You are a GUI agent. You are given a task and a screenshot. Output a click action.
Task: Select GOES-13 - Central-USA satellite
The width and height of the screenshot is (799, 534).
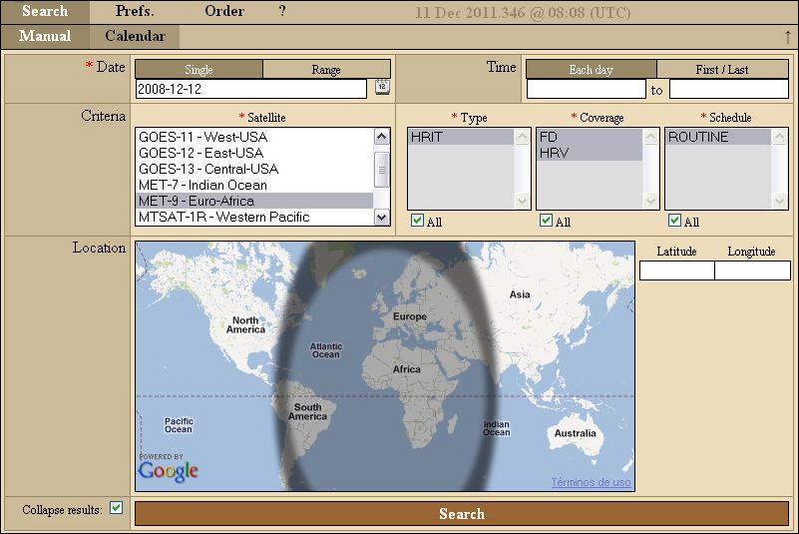[254, 169]
